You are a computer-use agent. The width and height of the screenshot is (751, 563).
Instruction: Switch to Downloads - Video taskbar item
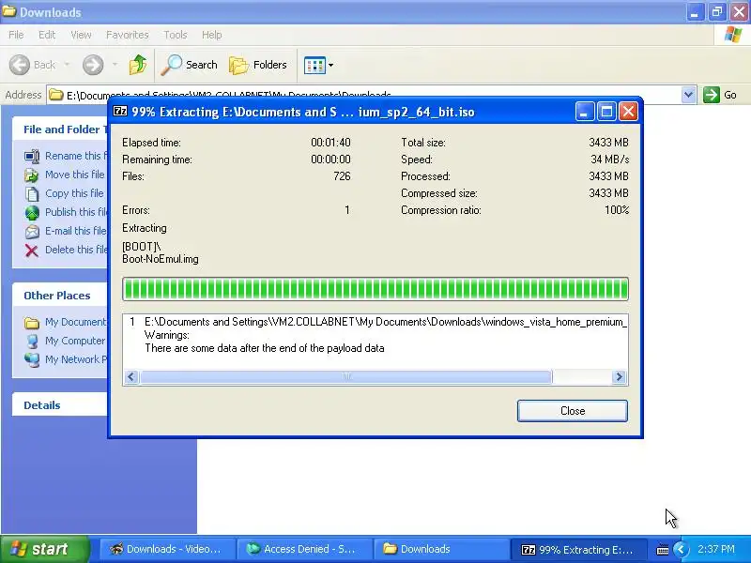[x=168, y=549]
